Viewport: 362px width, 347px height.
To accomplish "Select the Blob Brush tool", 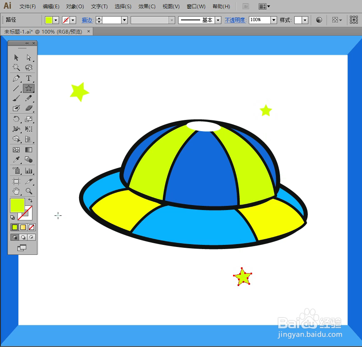I will (x=16, y=108).
